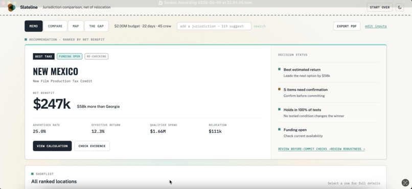The image size is (412, 189).
Task: Click the NEW MEXICO heading
Action: 55,72
